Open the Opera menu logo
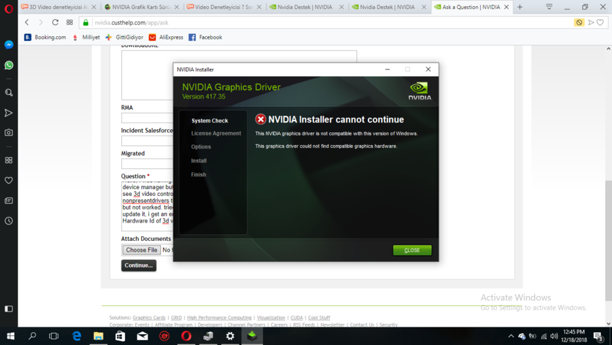 click(9, 8)
